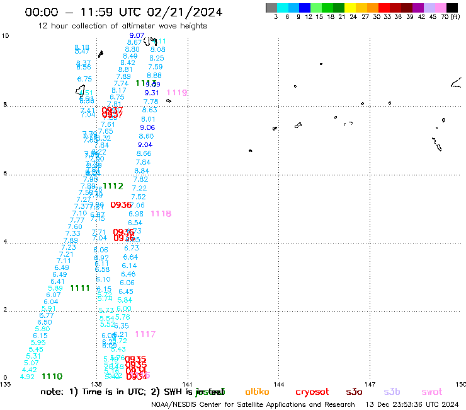Select the wave height value 8.66

[x=144, y=154]
